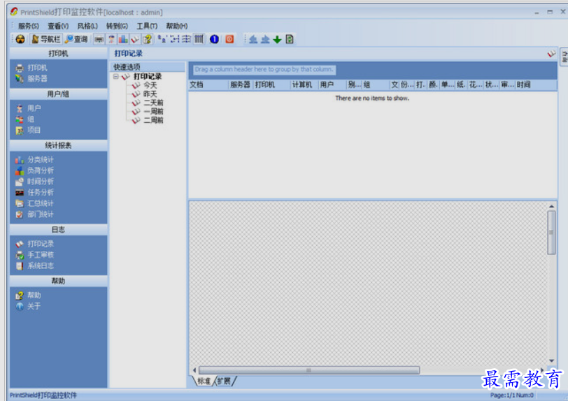Open the 风格(L) menu
The image size is (568, 401).
[87, 26]
